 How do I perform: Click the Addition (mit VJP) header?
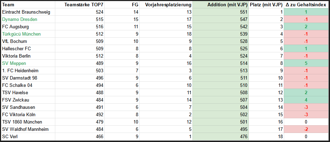(227, 5)
